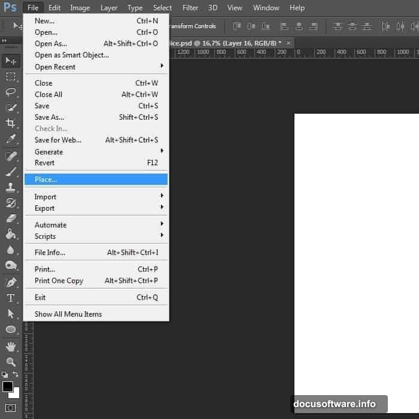Swap foreground and background colors

click(16, 375)
